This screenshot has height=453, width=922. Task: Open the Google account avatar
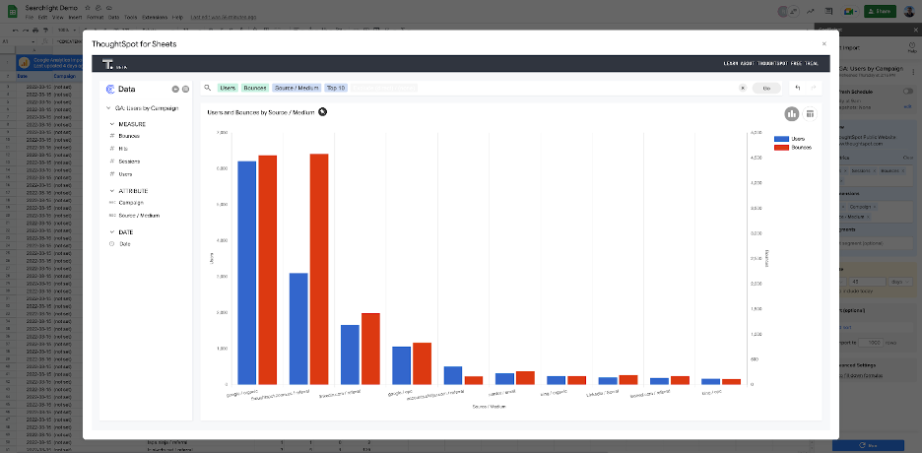[909, 11]
